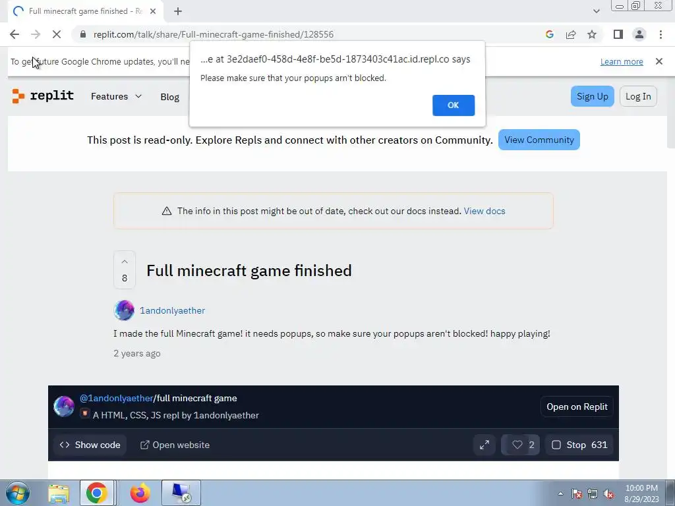Click the Google icon in address bar
The height and width of the screenshot is (506, 675).
click(x=549, y=34)
